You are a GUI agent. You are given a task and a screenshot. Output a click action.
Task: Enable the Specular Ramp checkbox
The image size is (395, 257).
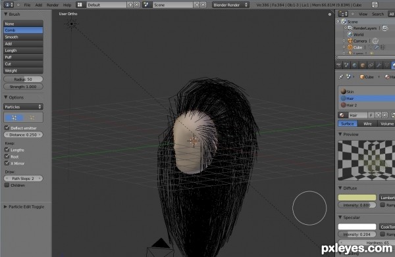[382, 234]
